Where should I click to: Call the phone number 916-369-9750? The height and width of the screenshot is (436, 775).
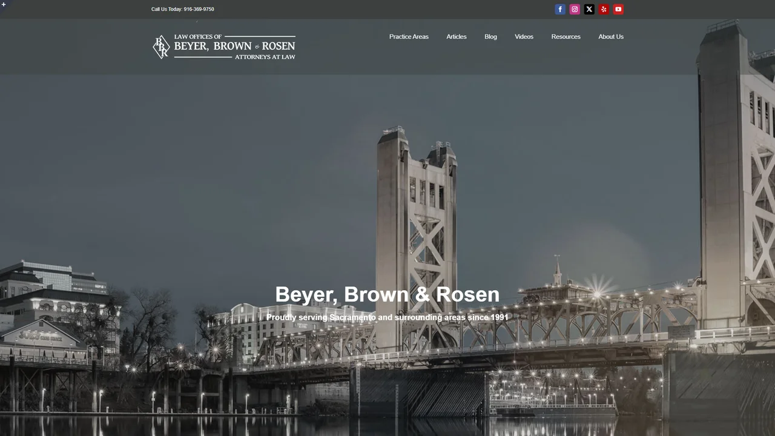[199, 9]
